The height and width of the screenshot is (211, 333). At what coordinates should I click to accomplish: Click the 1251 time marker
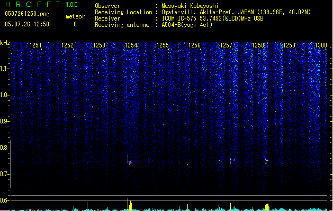tap(35, 45)
